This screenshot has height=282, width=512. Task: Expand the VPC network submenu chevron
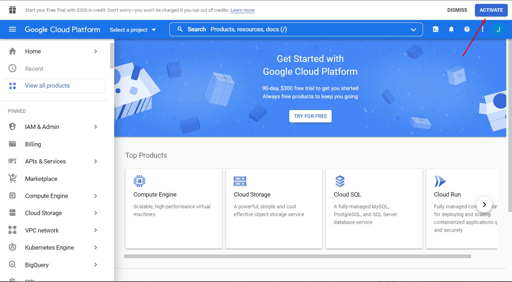(x=95, y=230)
